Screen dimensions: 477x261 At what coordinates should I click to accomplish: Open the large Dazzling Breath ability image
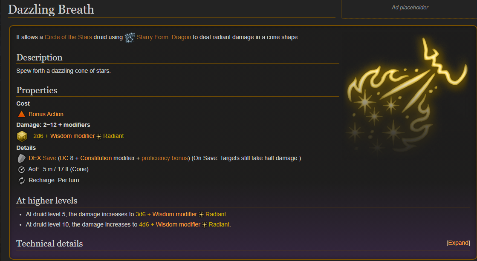tap(407, 94)
